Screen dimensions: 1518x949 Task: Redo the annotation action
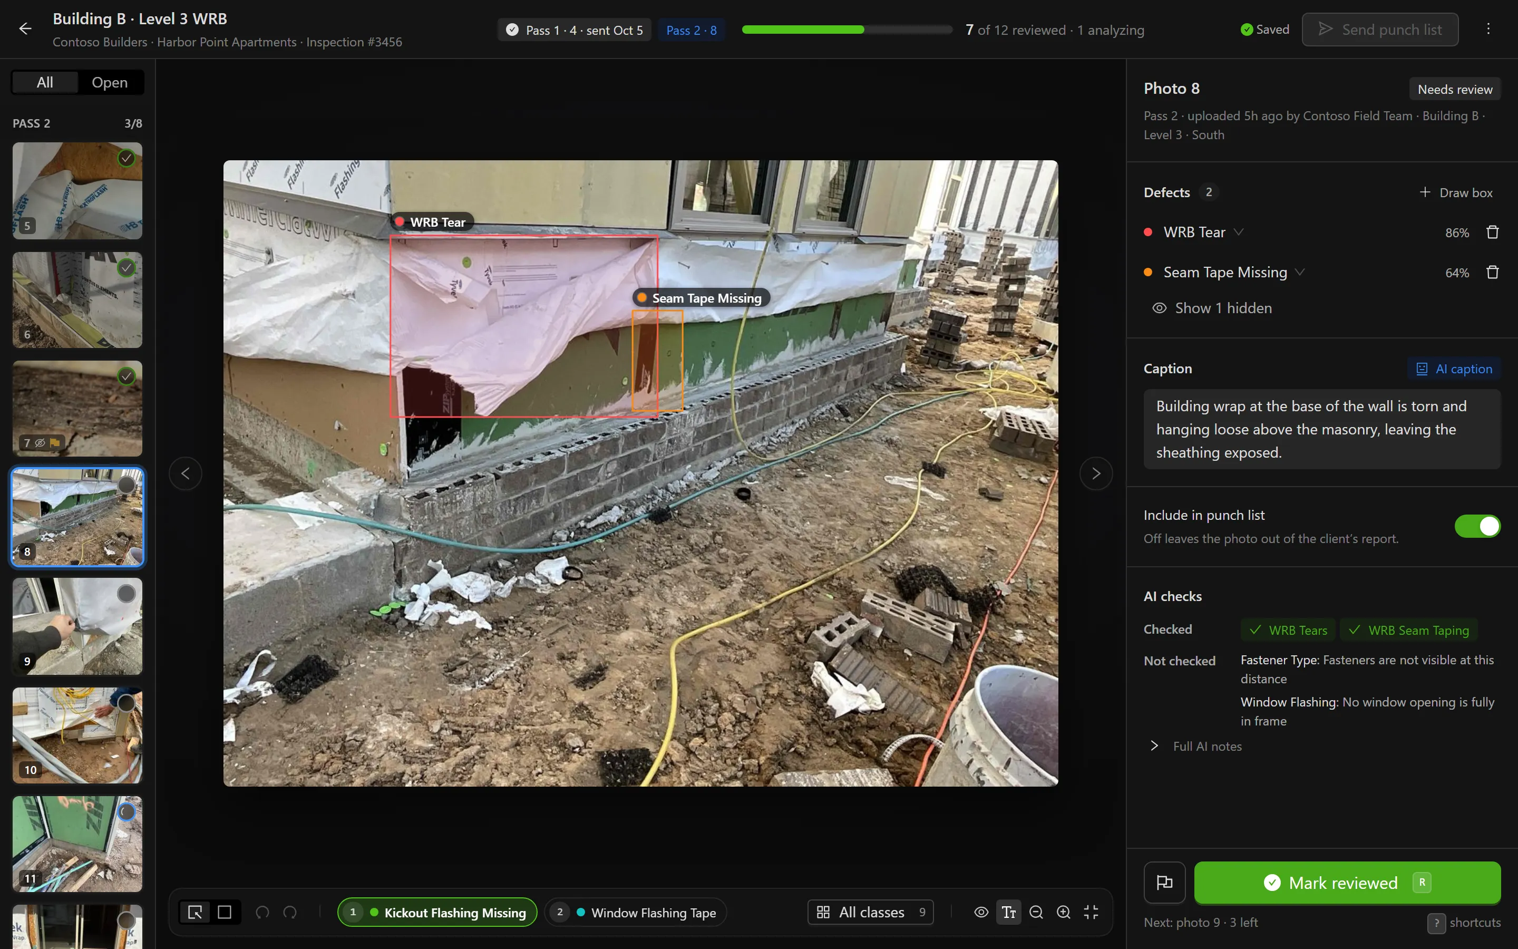tap(290, 912)
